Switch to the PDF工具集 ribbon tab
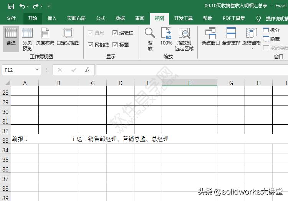Viewport: 288px width, 201px height. click(x=234, y=18)
